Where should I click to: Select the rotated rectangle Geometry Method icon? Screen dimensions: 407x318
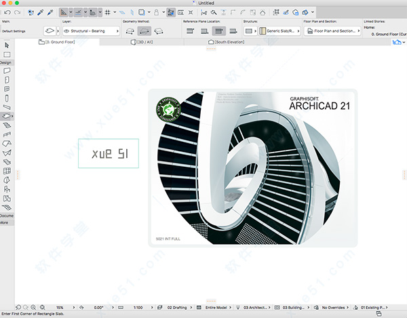tap(159, 31)
